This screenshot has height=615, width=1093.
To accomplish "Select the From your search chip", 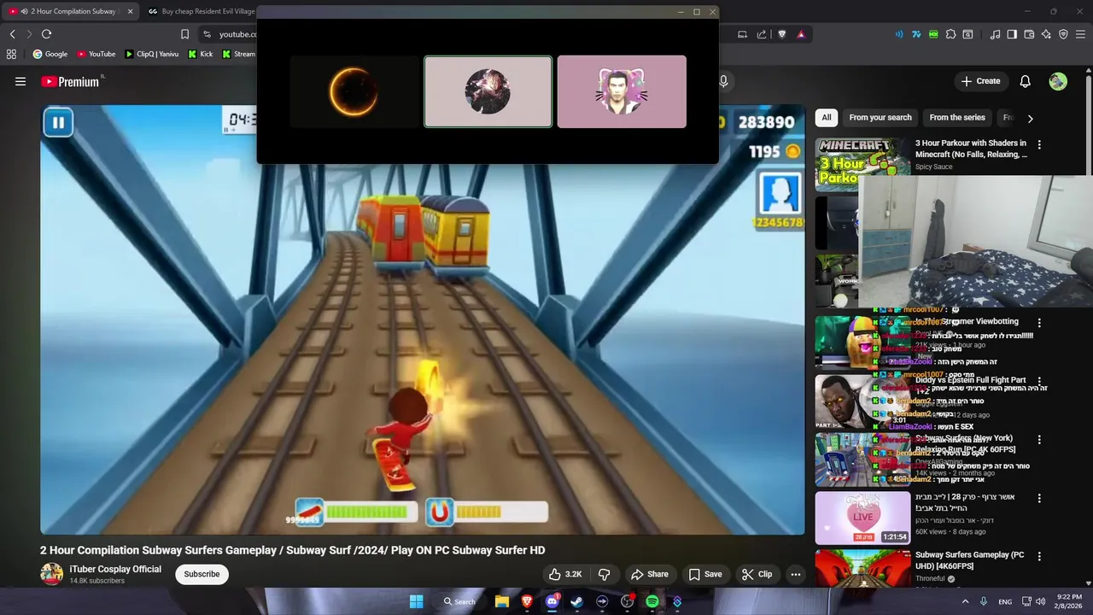I will click(x=880, y=118).
